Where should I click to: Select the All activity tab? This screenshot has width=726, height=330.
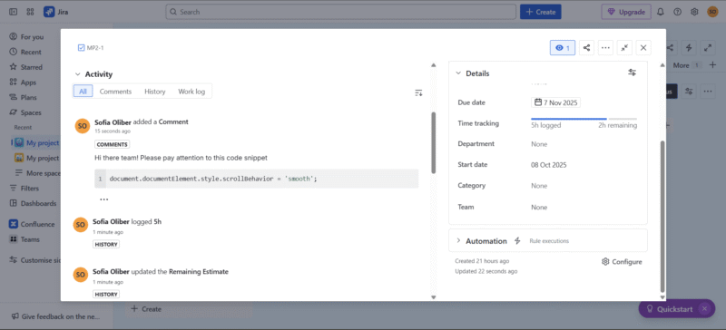(83, 92)
